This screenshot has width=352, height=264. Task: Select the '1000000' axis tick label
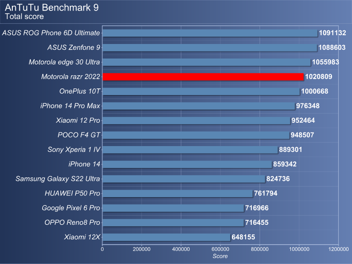[299, 249]
